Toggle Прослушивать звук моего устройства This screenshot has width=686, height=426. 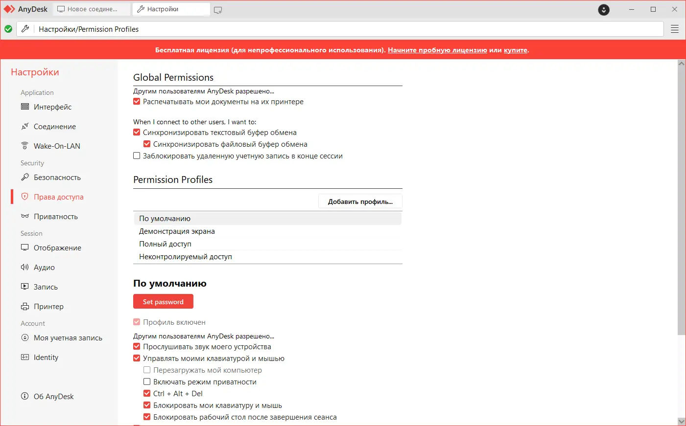coord(137,347)
